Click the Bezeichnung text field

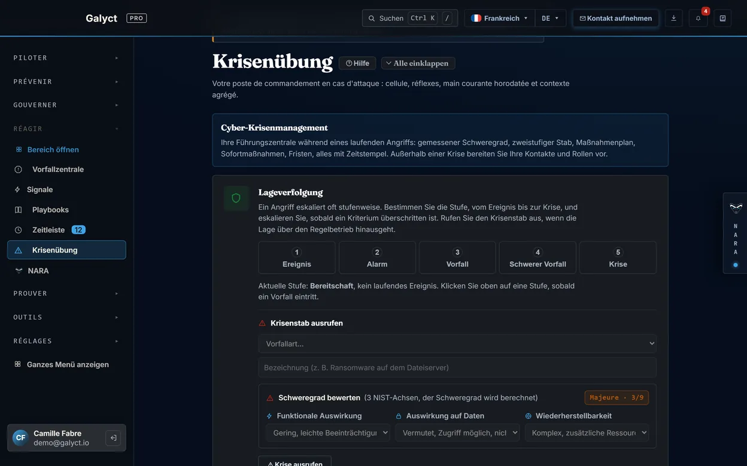(x=457, y=367)
